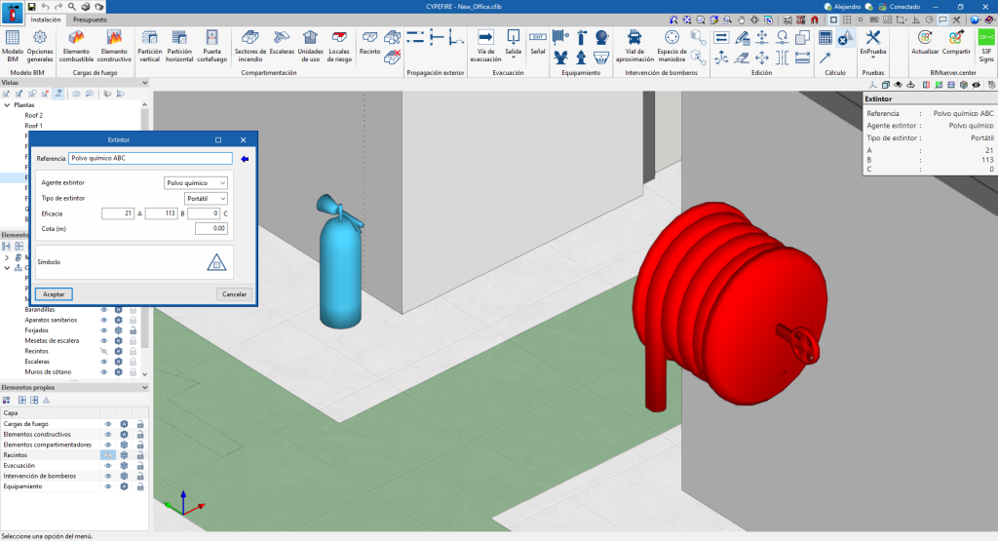Hide the Cargas de fuego layer
The height and width of the screenshot is (541, 998).
109,424
